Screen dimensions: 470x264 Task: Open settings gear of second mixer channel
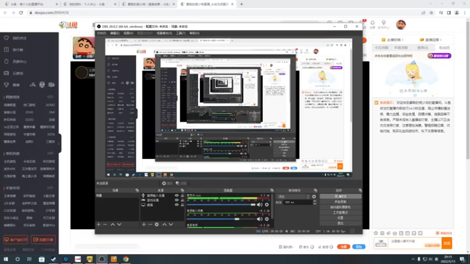[x=267, y=219]
